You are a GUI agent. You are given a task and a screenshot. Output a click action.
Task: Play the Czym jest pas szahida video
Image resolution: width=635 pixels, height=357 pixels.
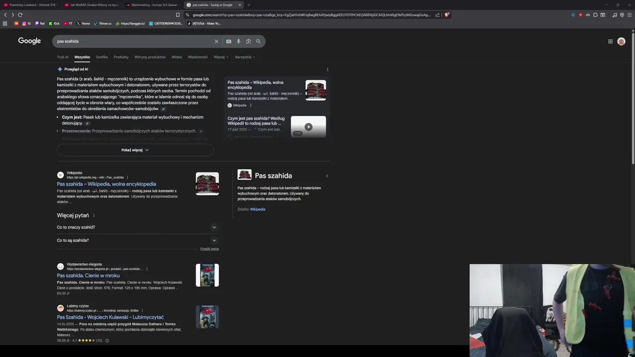tap(308, 127)
